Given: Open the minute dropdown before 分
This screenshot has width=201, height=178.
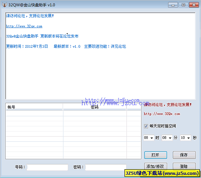Looking at the screenshot, I should pyautogui.click(x=167, y=138).
